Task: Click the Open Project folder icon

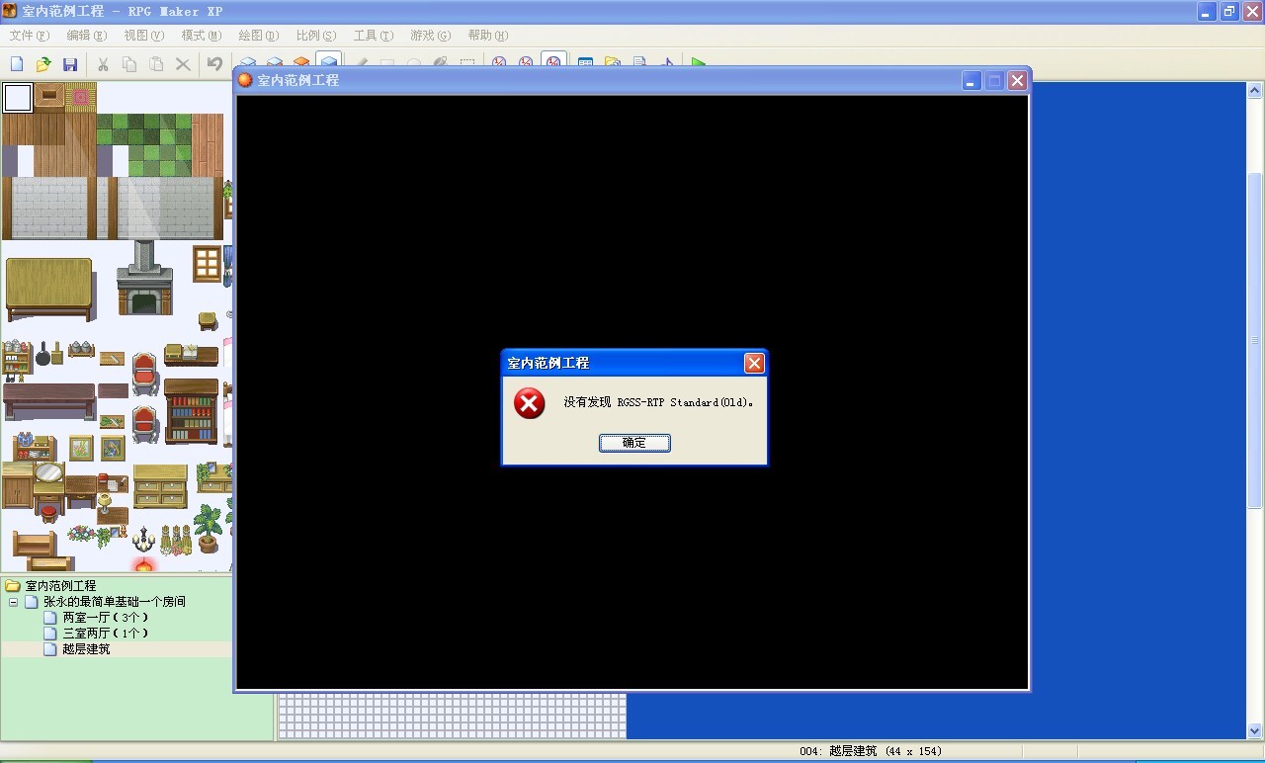Action: pyautogui.click(x=43, y=64)
